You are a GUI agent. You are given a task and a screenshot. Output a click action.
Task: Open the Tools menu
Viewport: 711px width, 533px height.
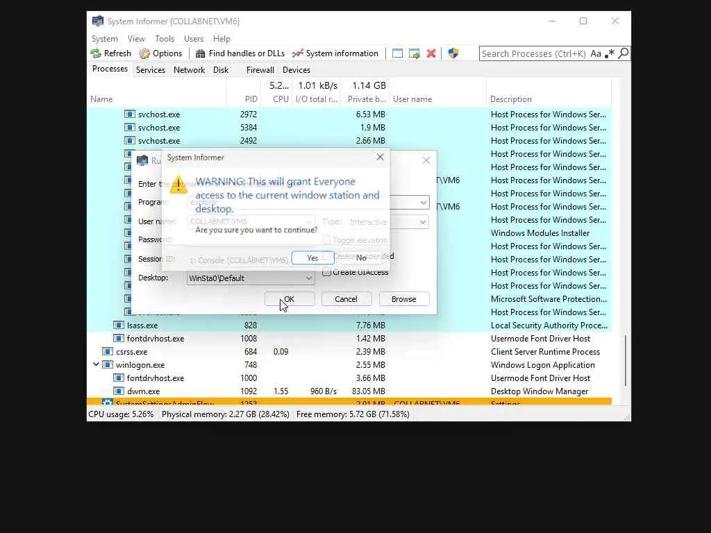pos(165,39)
